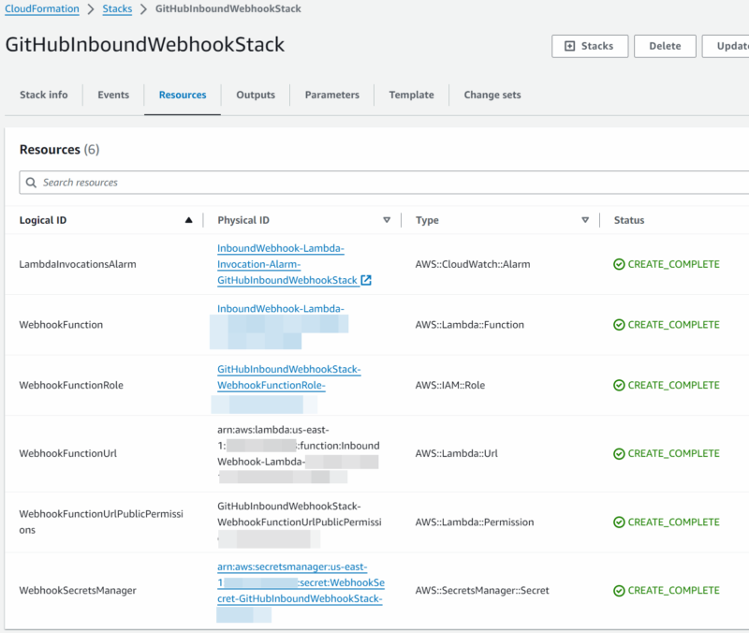This screenshot has height=633, width=749.
Task: Click the Logical ID column header text
Action: click(43, 220)
